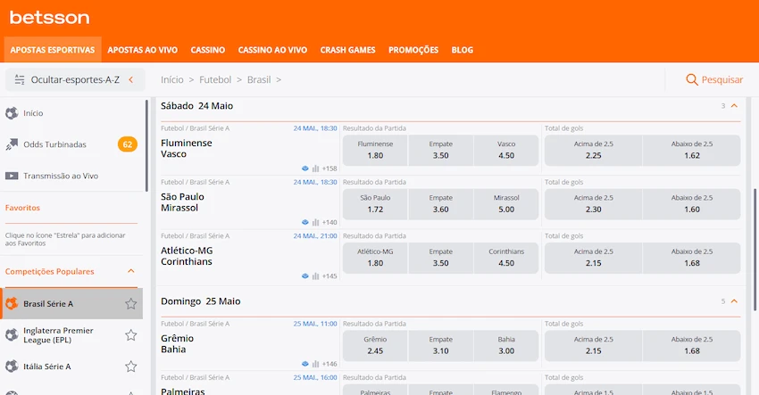Click the Itália Série A ball icon
The image size is (759, 395).
tap(12, 366)
